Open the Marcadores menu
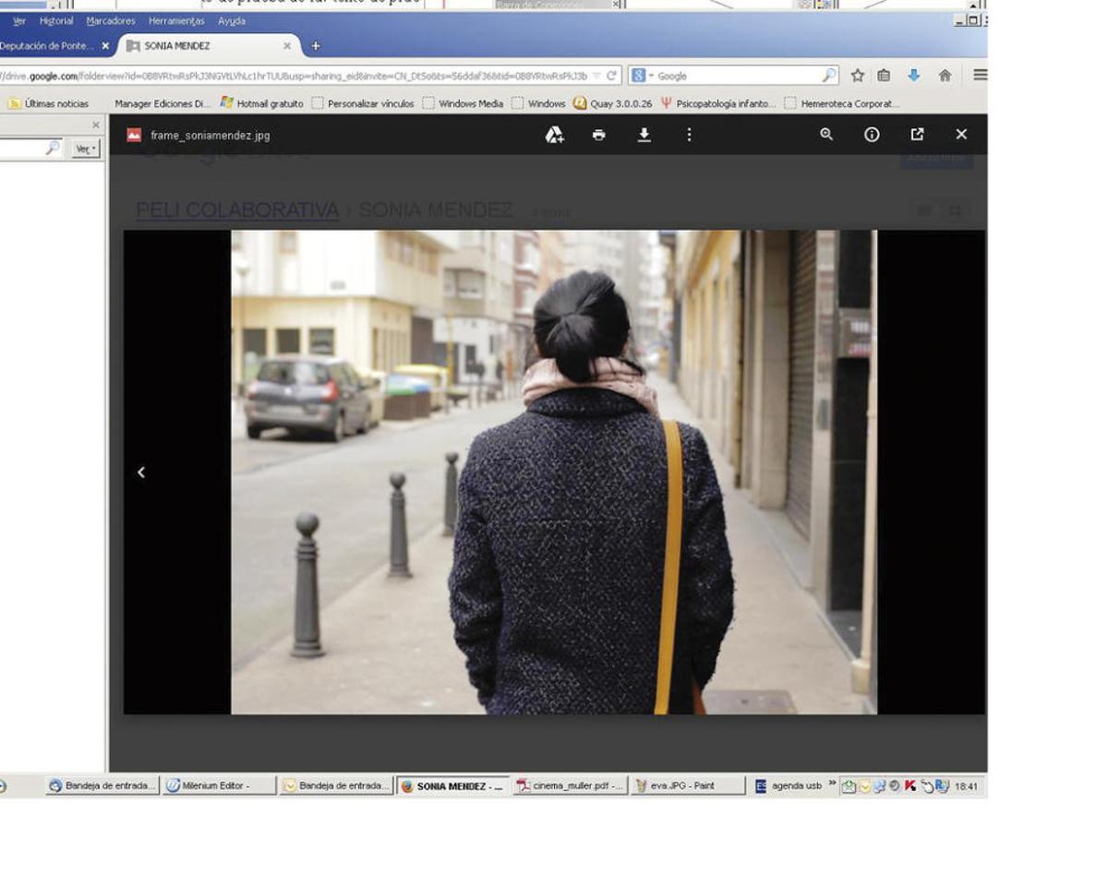1108x886 pixels. 111,20
